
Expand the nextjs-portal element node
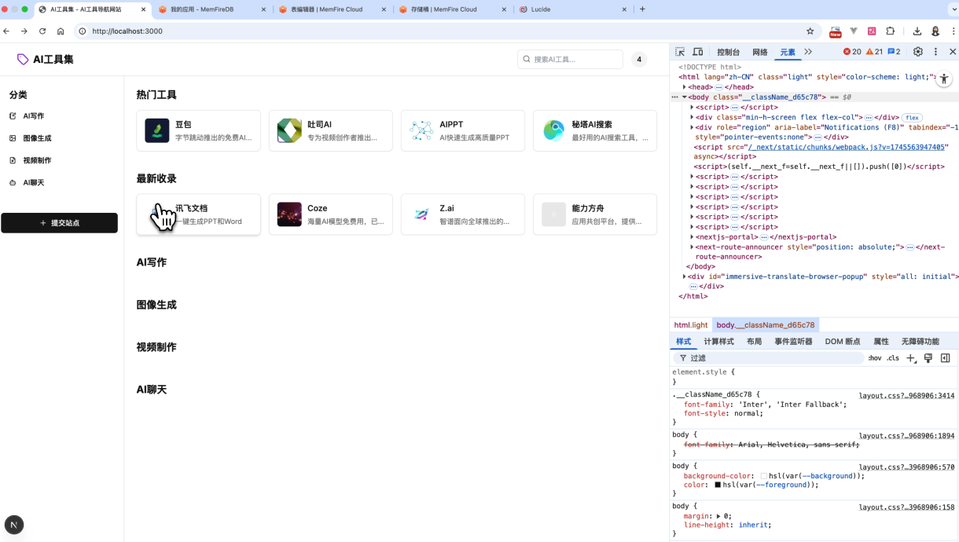pos(692,237)
